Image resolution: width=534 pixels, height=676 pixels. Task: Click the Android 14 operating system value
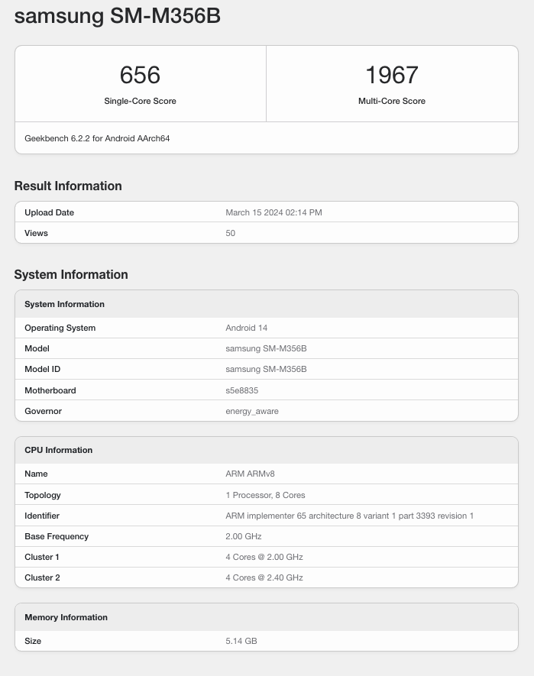246,328
